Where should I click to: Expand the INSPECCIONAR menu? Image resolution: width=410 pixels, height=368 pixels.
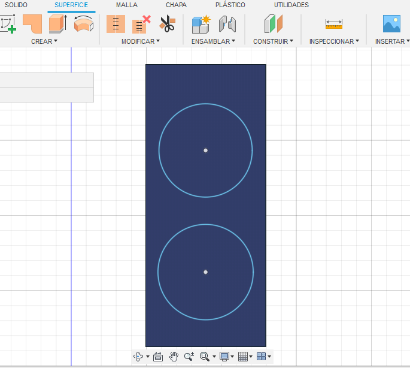pyautogui.click(x=334, y=41)
